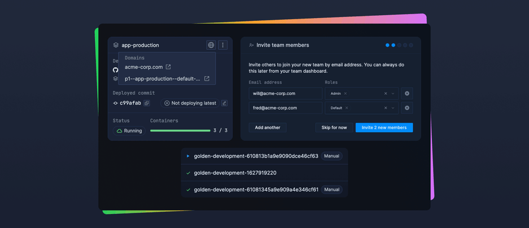Screen dimensions: 529x228
Task: Select the golden-development-61081345a9e909a4e346cf61 row
Action: [264, 190]
